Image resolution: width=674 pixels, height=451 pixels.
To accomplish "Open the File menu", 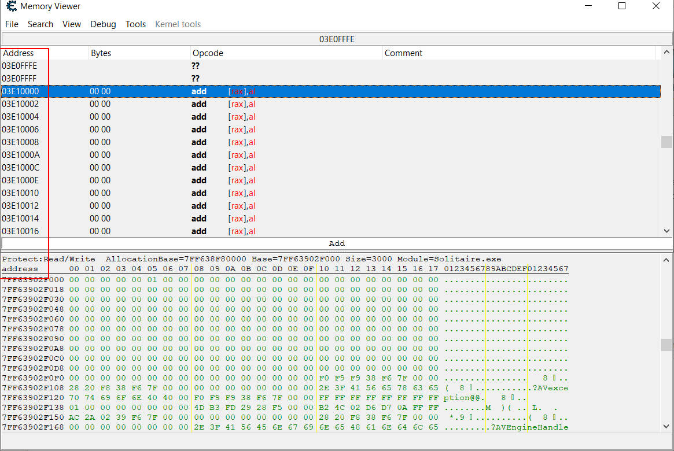I will [x=12, y=24].
